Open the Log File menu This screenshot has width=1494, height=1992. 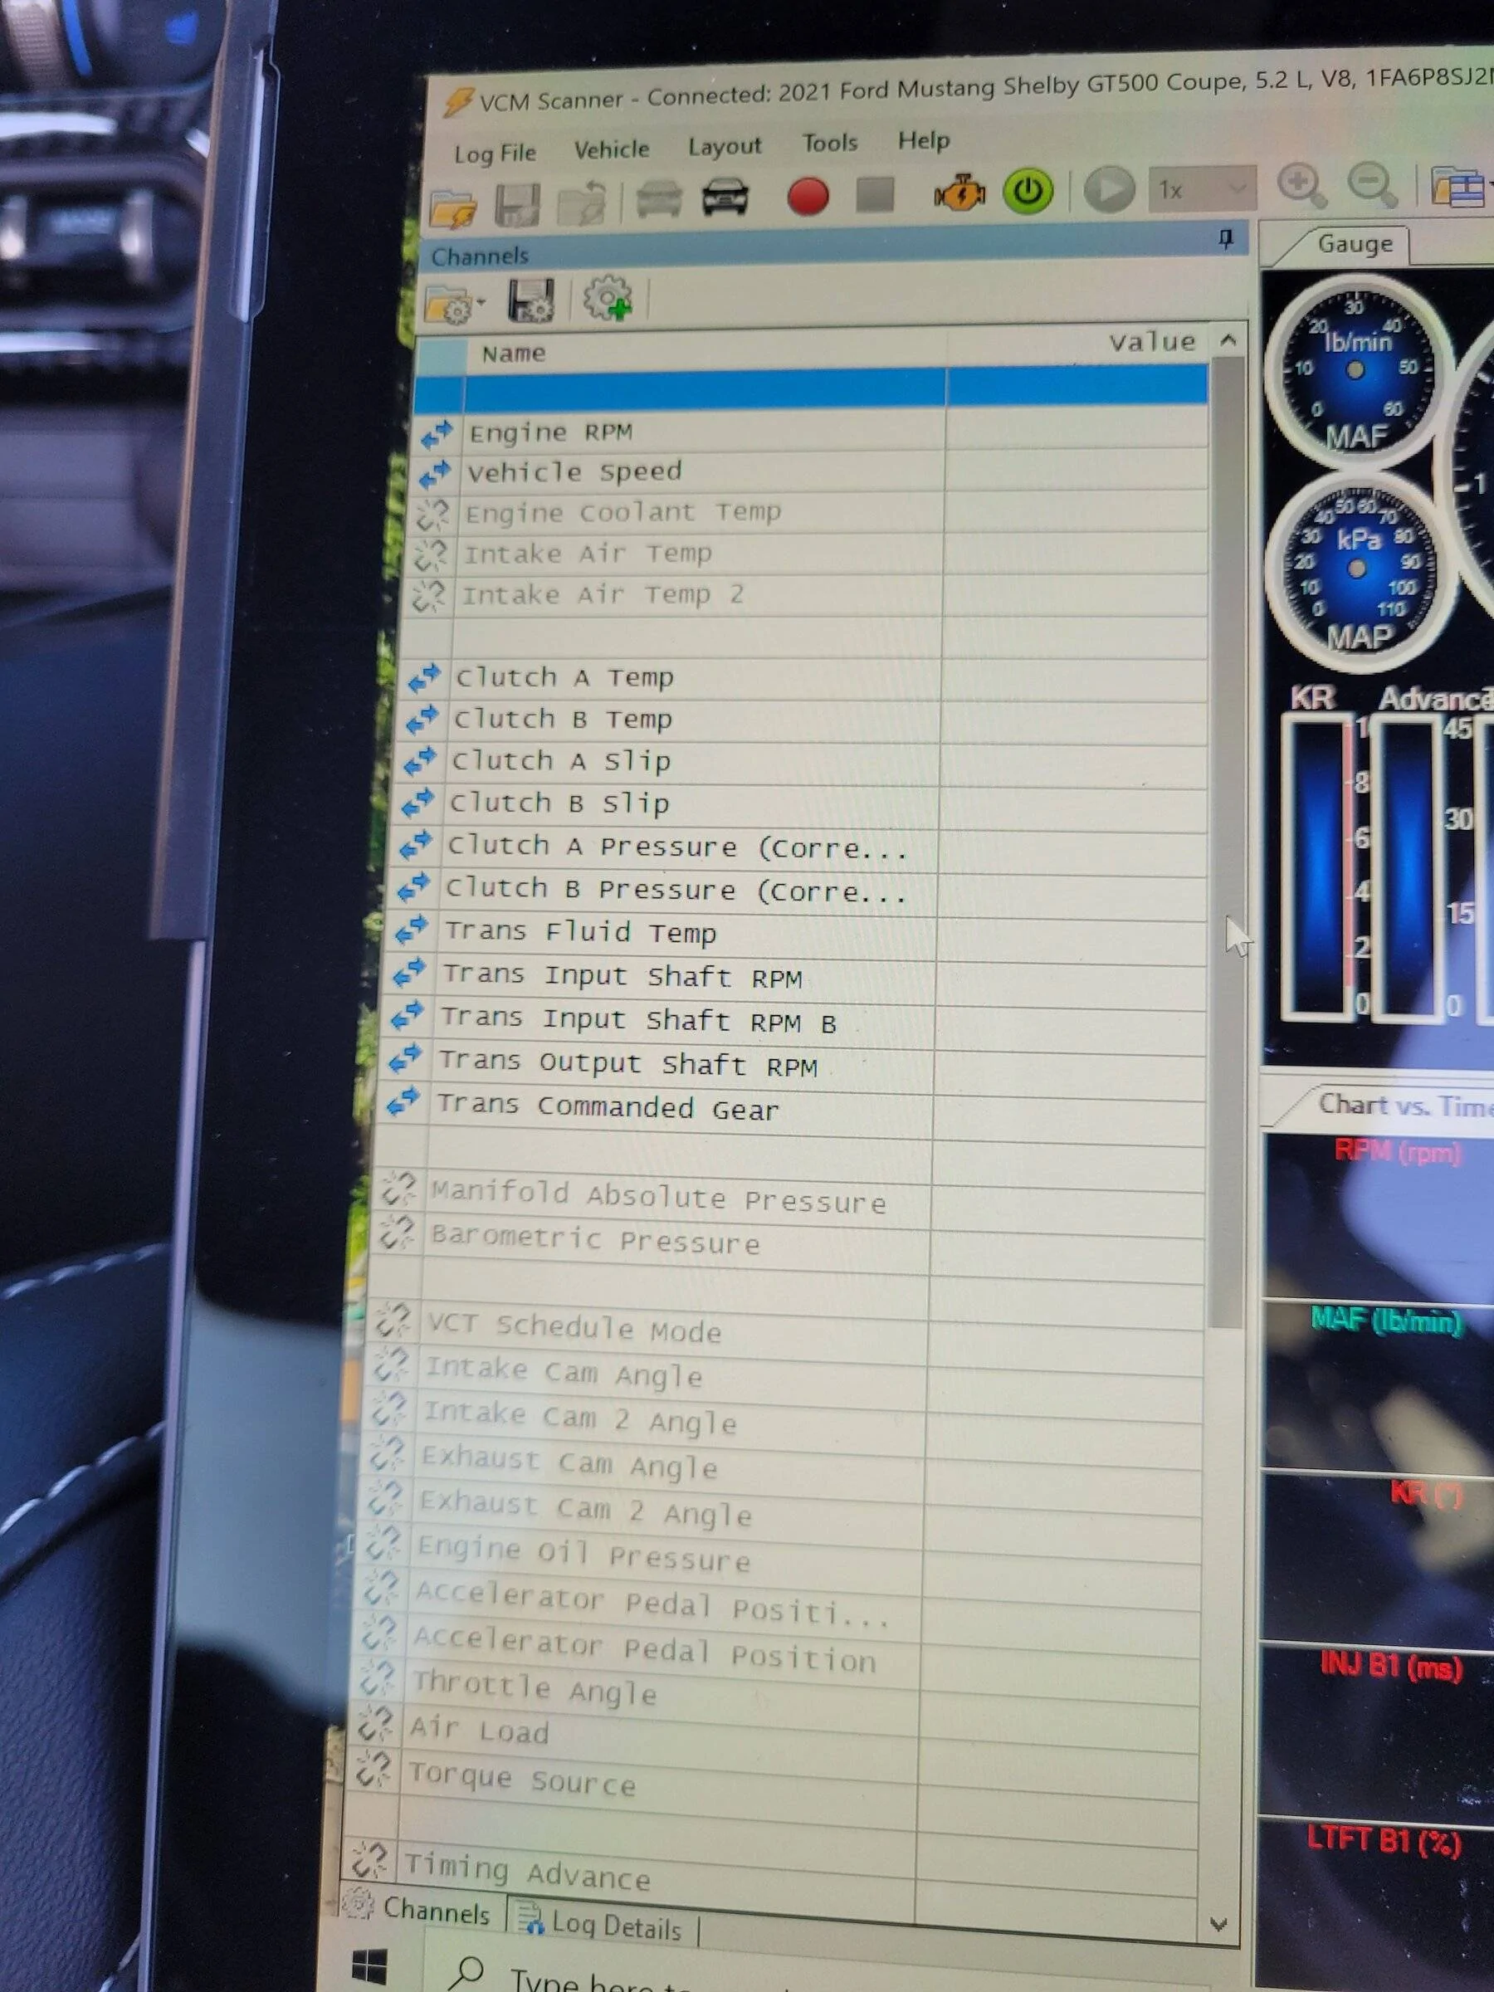pyautogui.click(x=496, y=153)
